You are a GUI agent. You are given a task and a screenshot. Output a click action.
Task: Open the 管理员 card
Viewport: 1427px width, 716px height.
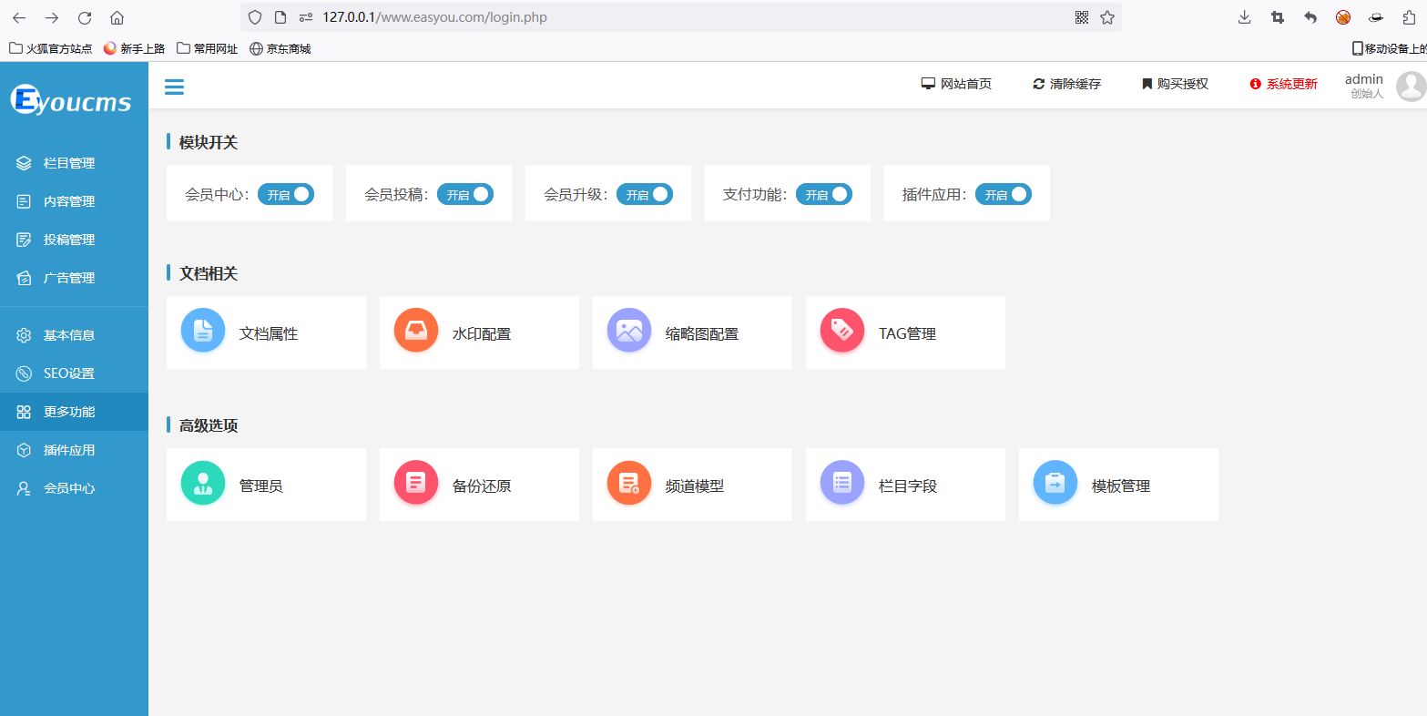(266, 485)
